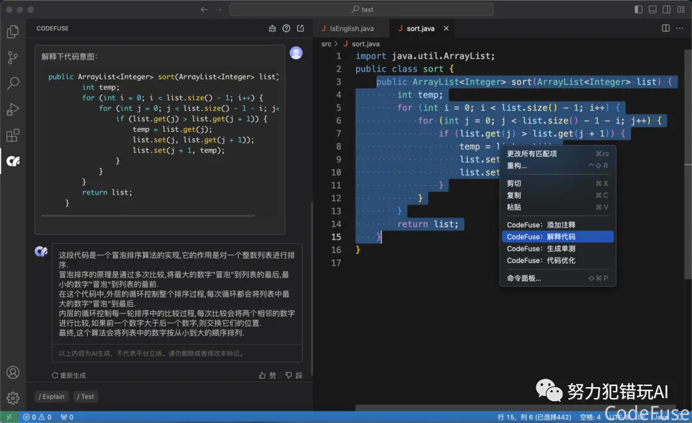Open the Manage settings gear icon
This screenshot has width=692, height=423.
click(13, 397)
